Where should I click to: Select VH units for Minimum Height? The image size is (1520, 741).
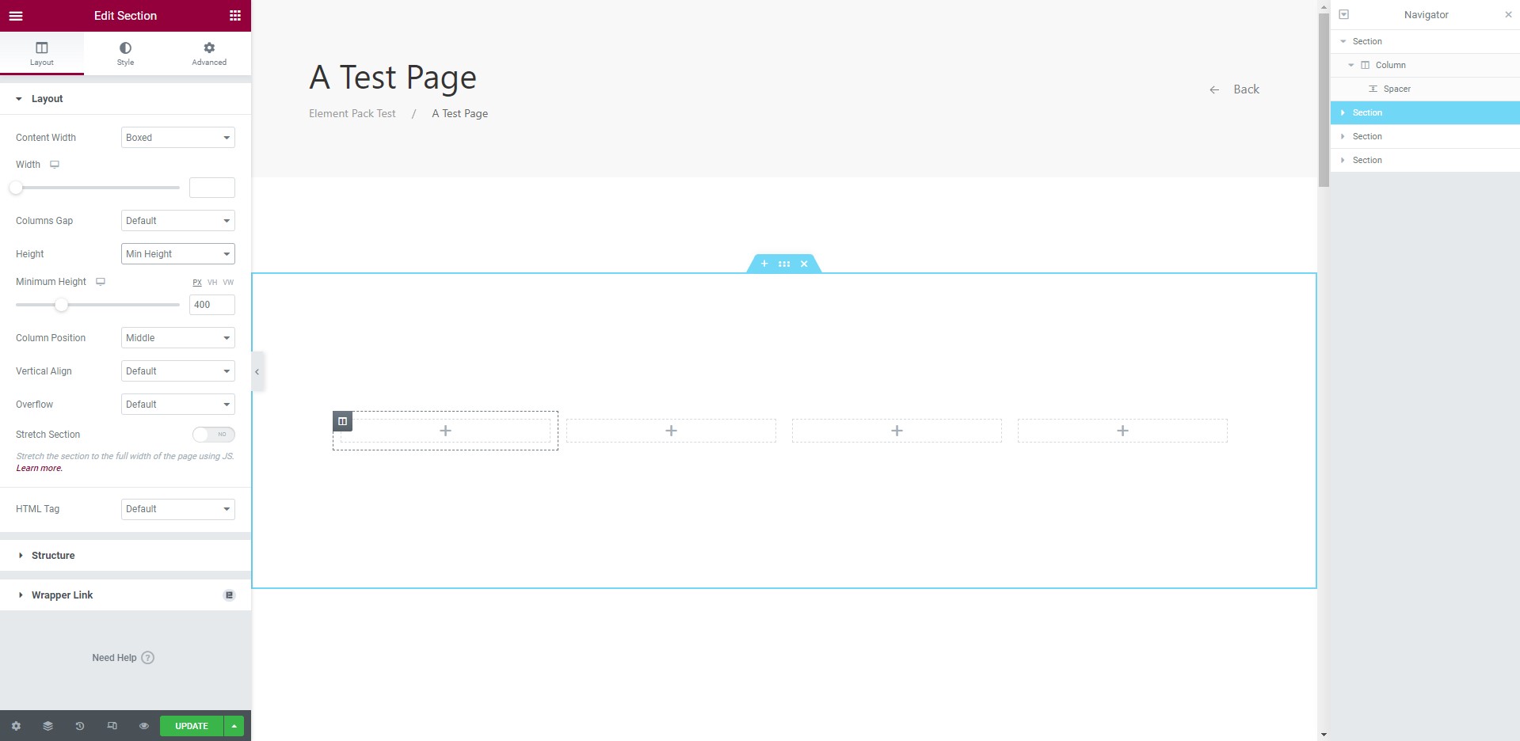tap(211, 282)
